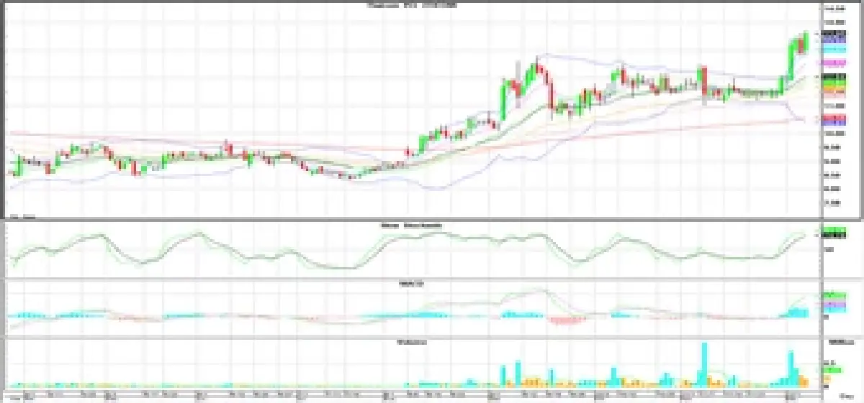Select the large red candlestick after the first peak

(x=552, y=95)
